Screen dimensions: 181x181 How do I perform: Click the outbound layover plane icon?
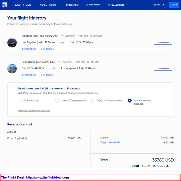click(62, 36)
